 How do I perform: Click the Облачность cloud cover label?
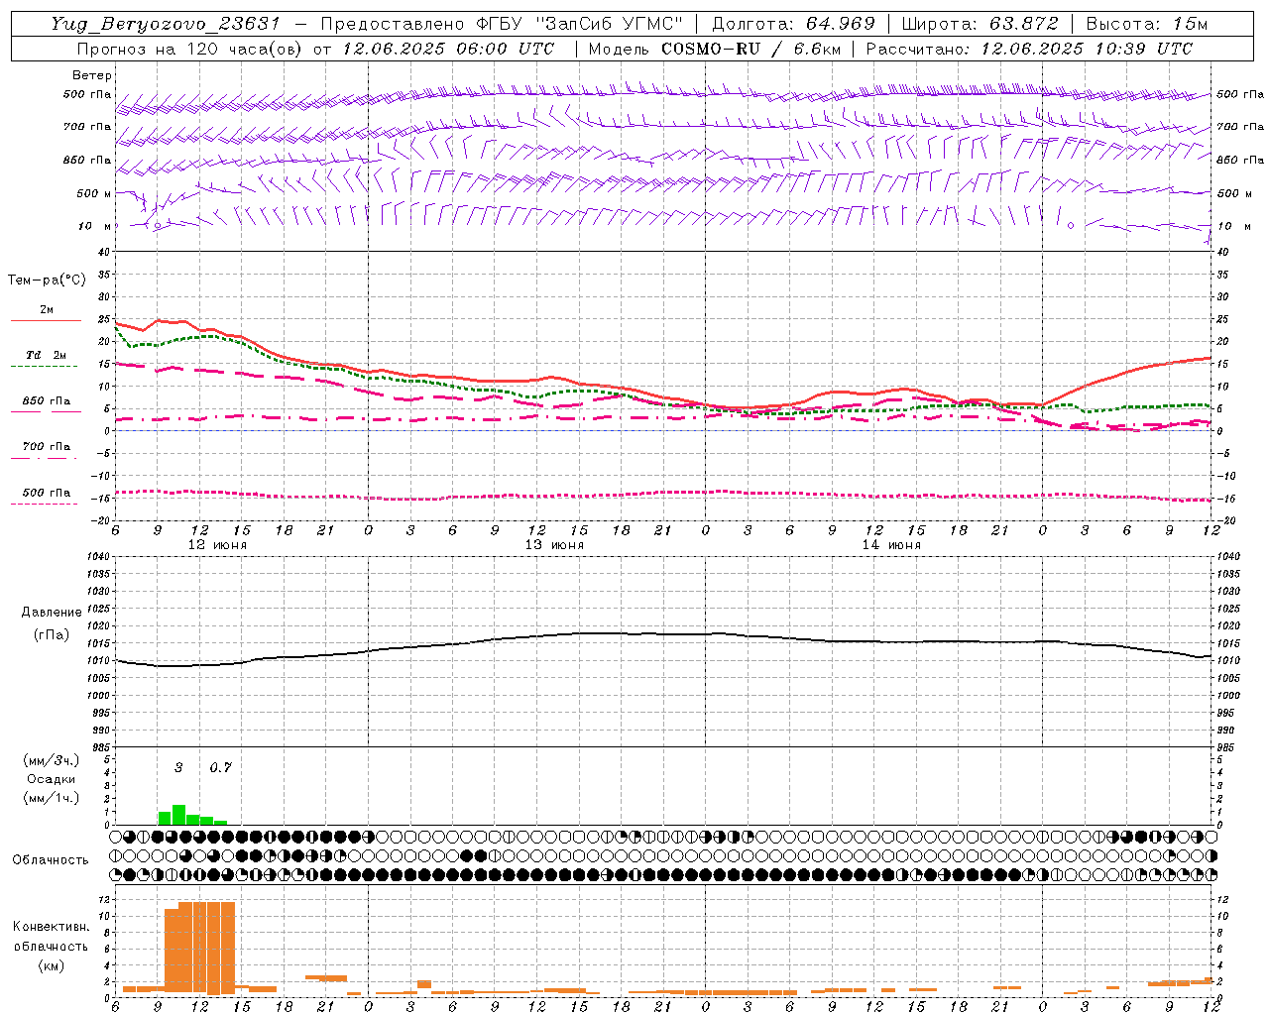pyautogui.click(x=51, y=860)
